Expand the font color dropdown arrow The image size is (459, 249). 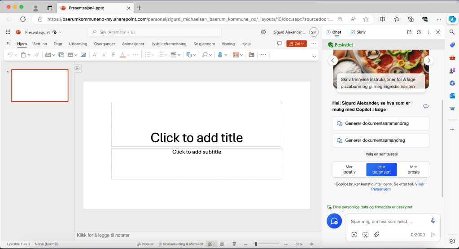pyautogui.click(x=129, y=55)
